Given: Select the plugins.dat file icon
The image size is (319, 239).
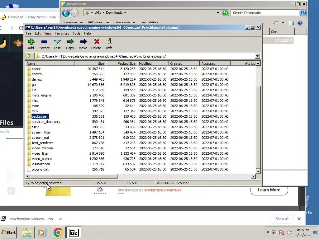Looking at the screenshot, I should click(x=29, y=169).
